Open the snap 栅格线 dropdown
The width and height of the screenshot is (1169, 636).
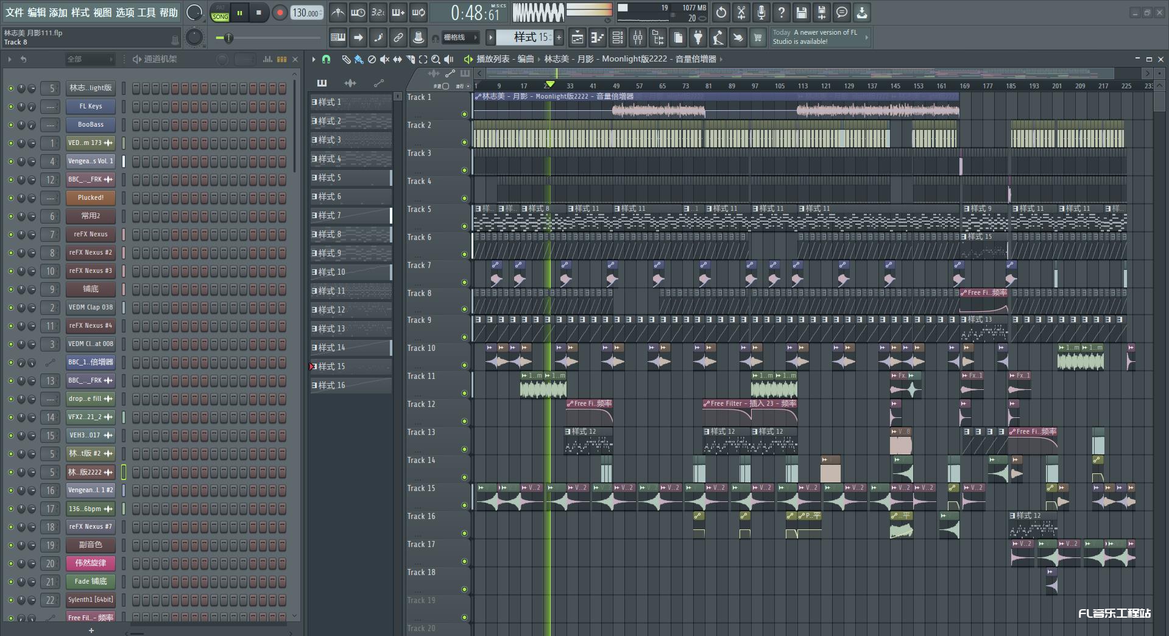(x=461, y=38)
